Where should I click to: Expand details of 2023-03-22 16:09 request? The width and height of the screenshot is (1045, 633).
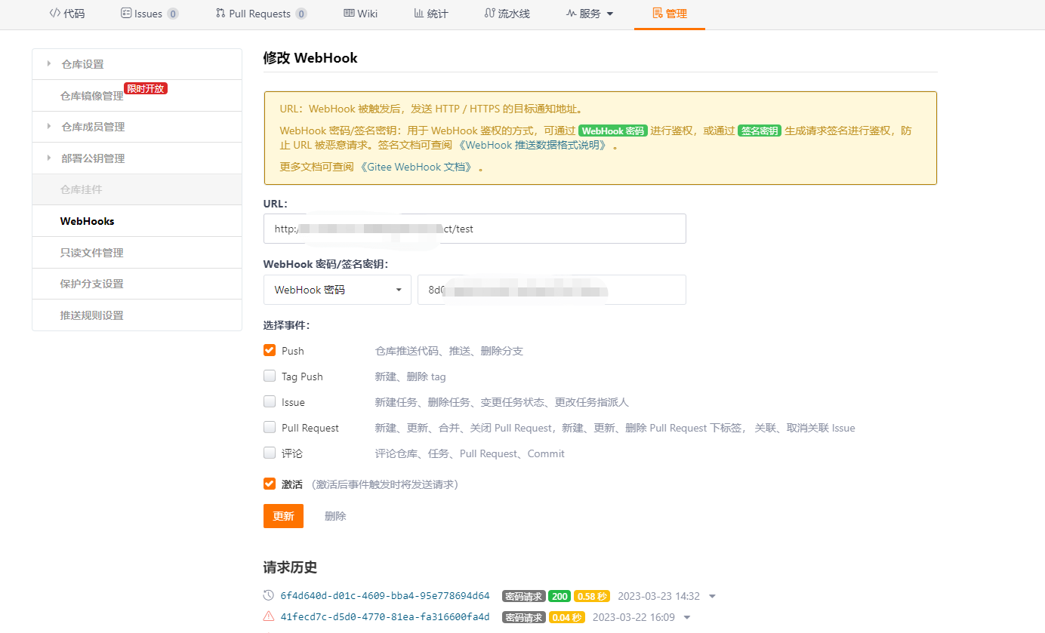(686, 618)
